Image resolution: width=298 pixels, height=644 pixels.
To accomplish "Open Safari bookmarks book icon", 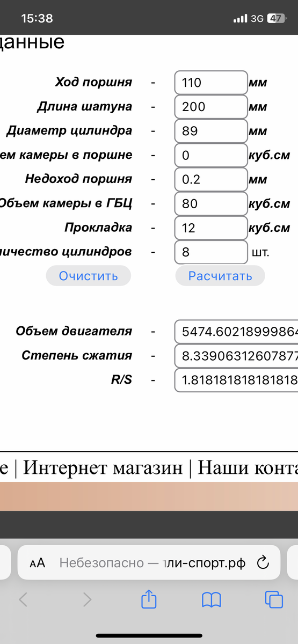I will [211, 599].
